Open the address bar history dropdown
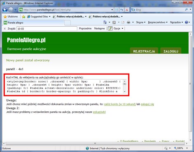Image resolution: width=194 pixels, height=152 pixels. (x=112, y=10)
